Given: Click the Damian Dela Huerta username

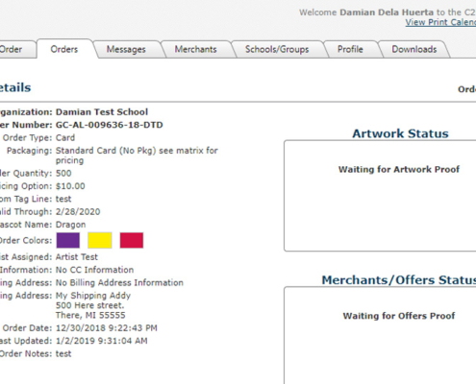Looking at the screenshot, I should 387,12.
